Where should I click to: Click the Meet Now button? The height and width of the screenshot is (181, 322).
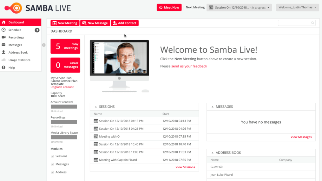169,7
